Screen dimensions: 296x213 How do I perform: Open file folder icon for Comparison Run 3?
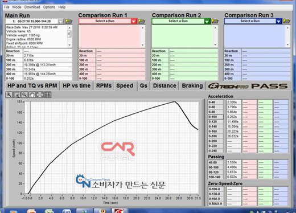pyautogui.click(x=286, y=21)
